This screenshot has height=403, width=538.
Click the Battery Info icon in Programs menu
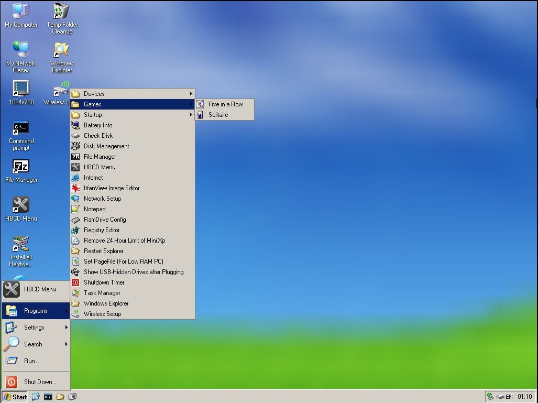(75, 125)
